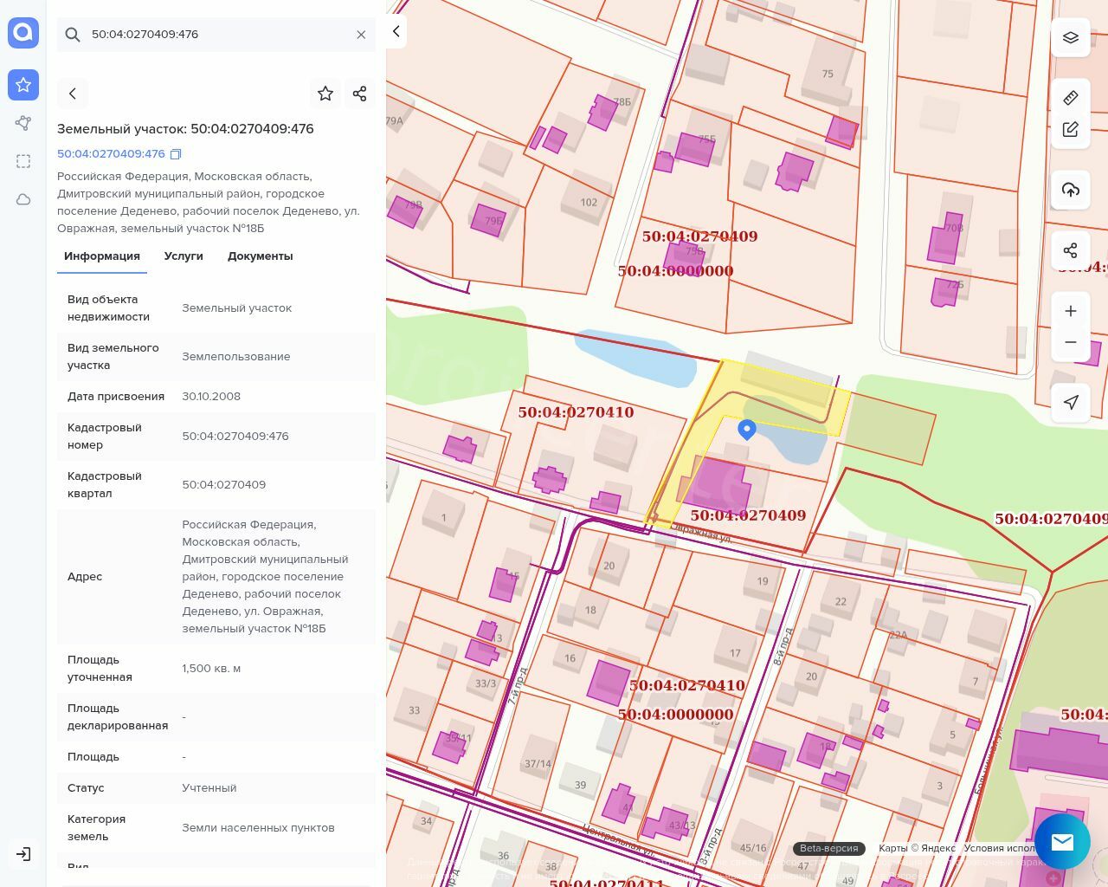Click the share button on map toolbar

tap(1070, 250)
